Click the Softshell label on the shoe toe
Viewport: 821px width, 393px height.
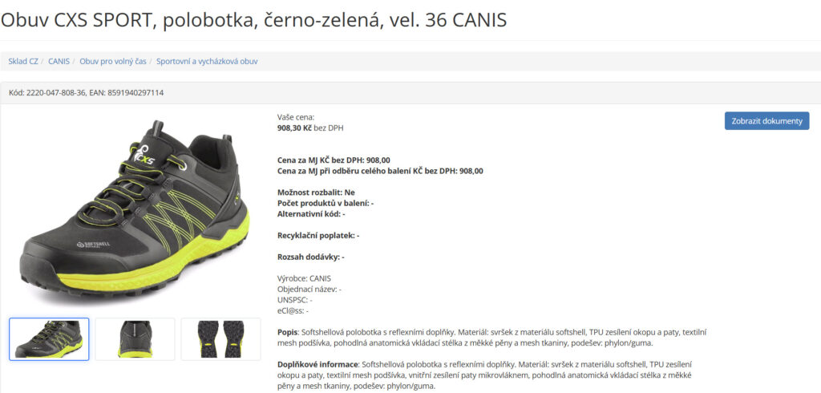click(93, 244)
